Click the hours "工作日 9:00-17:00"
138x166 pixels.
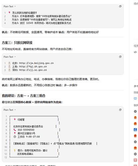[29, 137]
